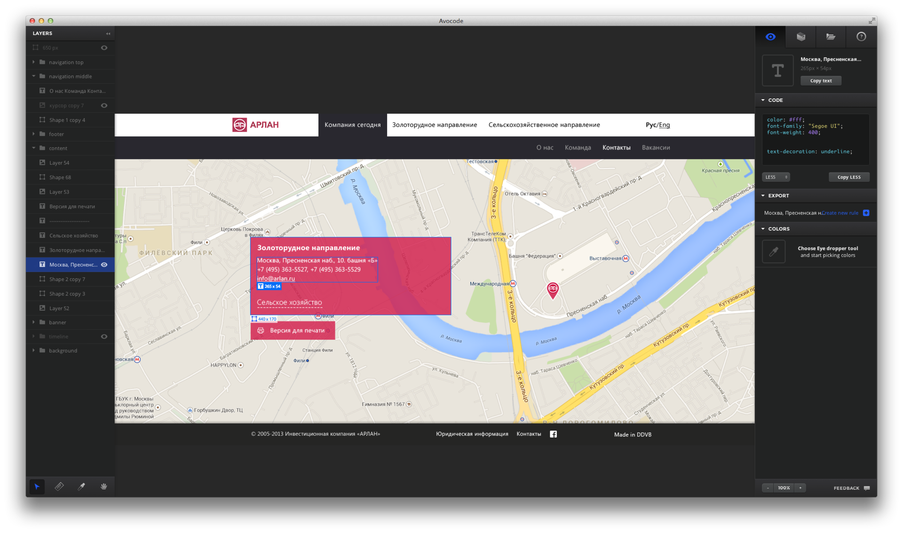Click the add export rule plus icon
The image size is (903, 533).
866,213
